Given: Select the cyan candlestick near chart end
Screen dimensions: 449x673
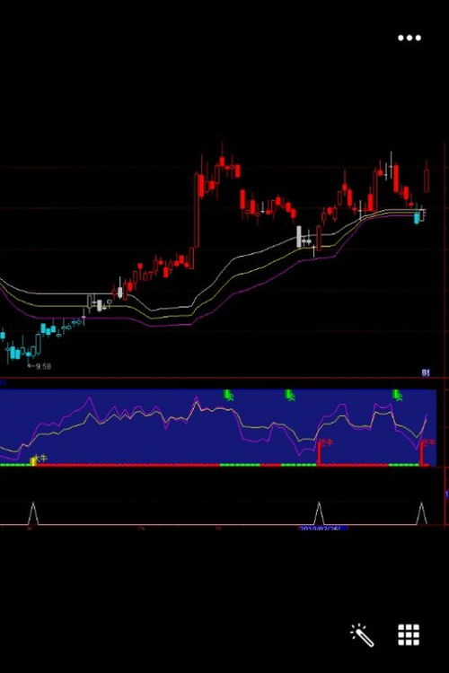Looking at the screenshot, I should pos(417,218).
